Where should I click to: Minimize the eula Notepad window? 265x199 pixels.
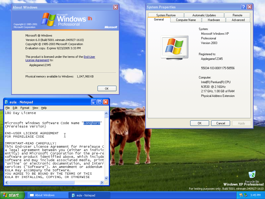tap(94, 102)
